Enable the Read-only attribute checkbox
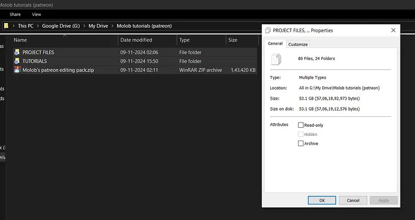The height and width of the screenshot is (220, 415). point(301,125)
